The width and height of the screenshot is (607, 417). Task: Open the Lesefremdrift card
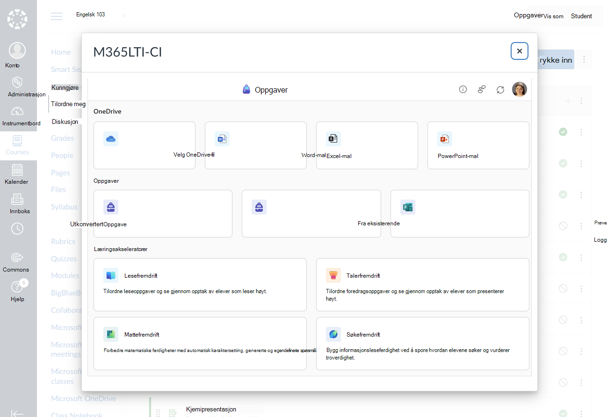200,285
